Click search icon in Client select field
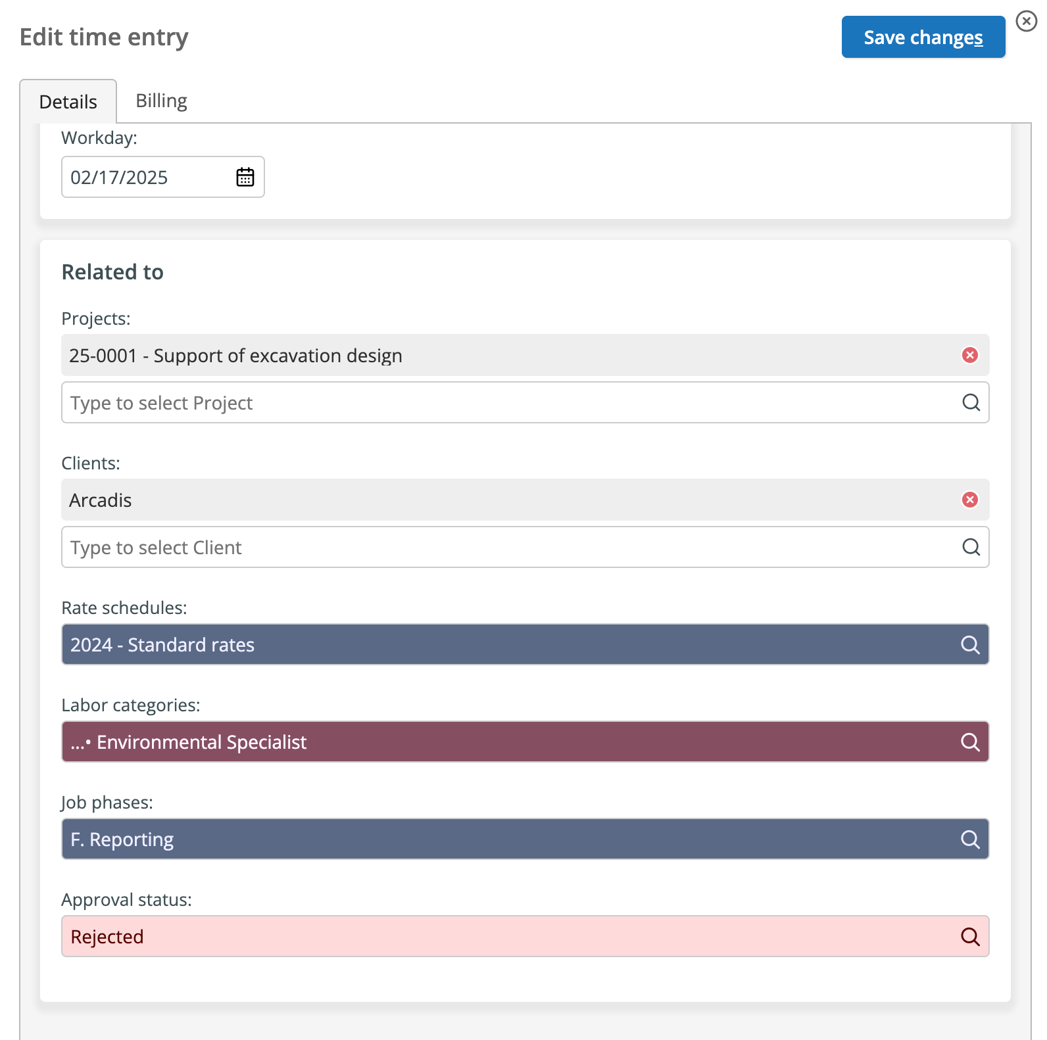This screenshot has width=1047, height=1040. click(971, 547)
